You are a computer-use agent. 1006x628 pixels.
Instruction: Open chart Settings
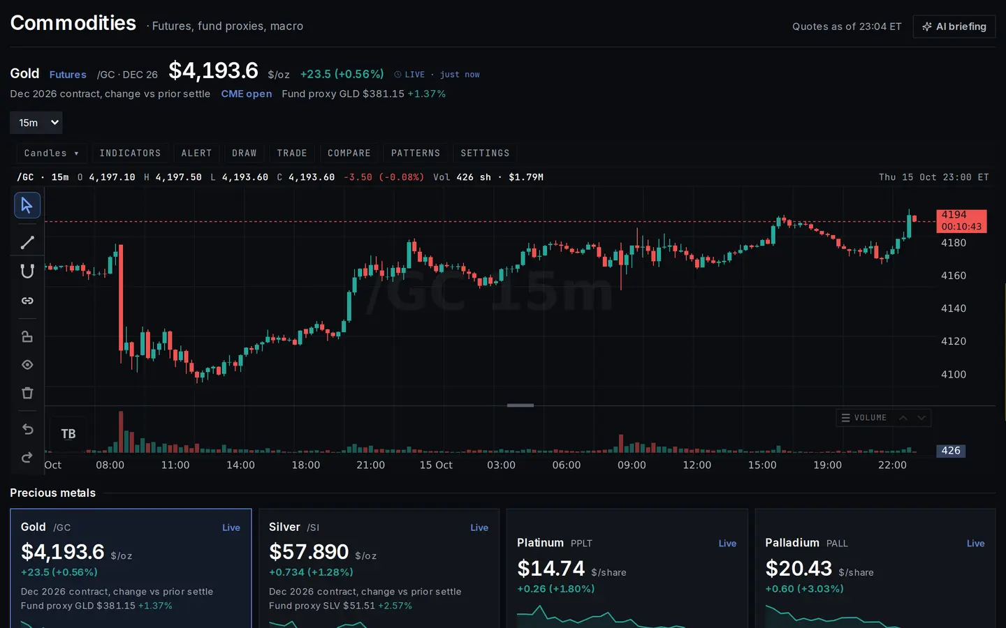click(x=485, y=154)
